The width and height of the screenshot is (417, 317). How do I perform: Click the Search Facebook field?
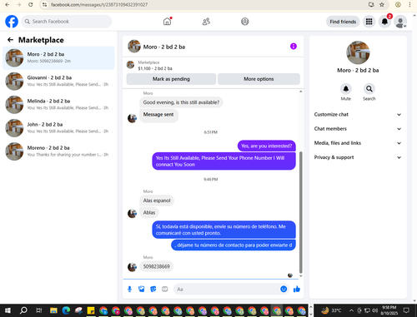tap(67, 22)
